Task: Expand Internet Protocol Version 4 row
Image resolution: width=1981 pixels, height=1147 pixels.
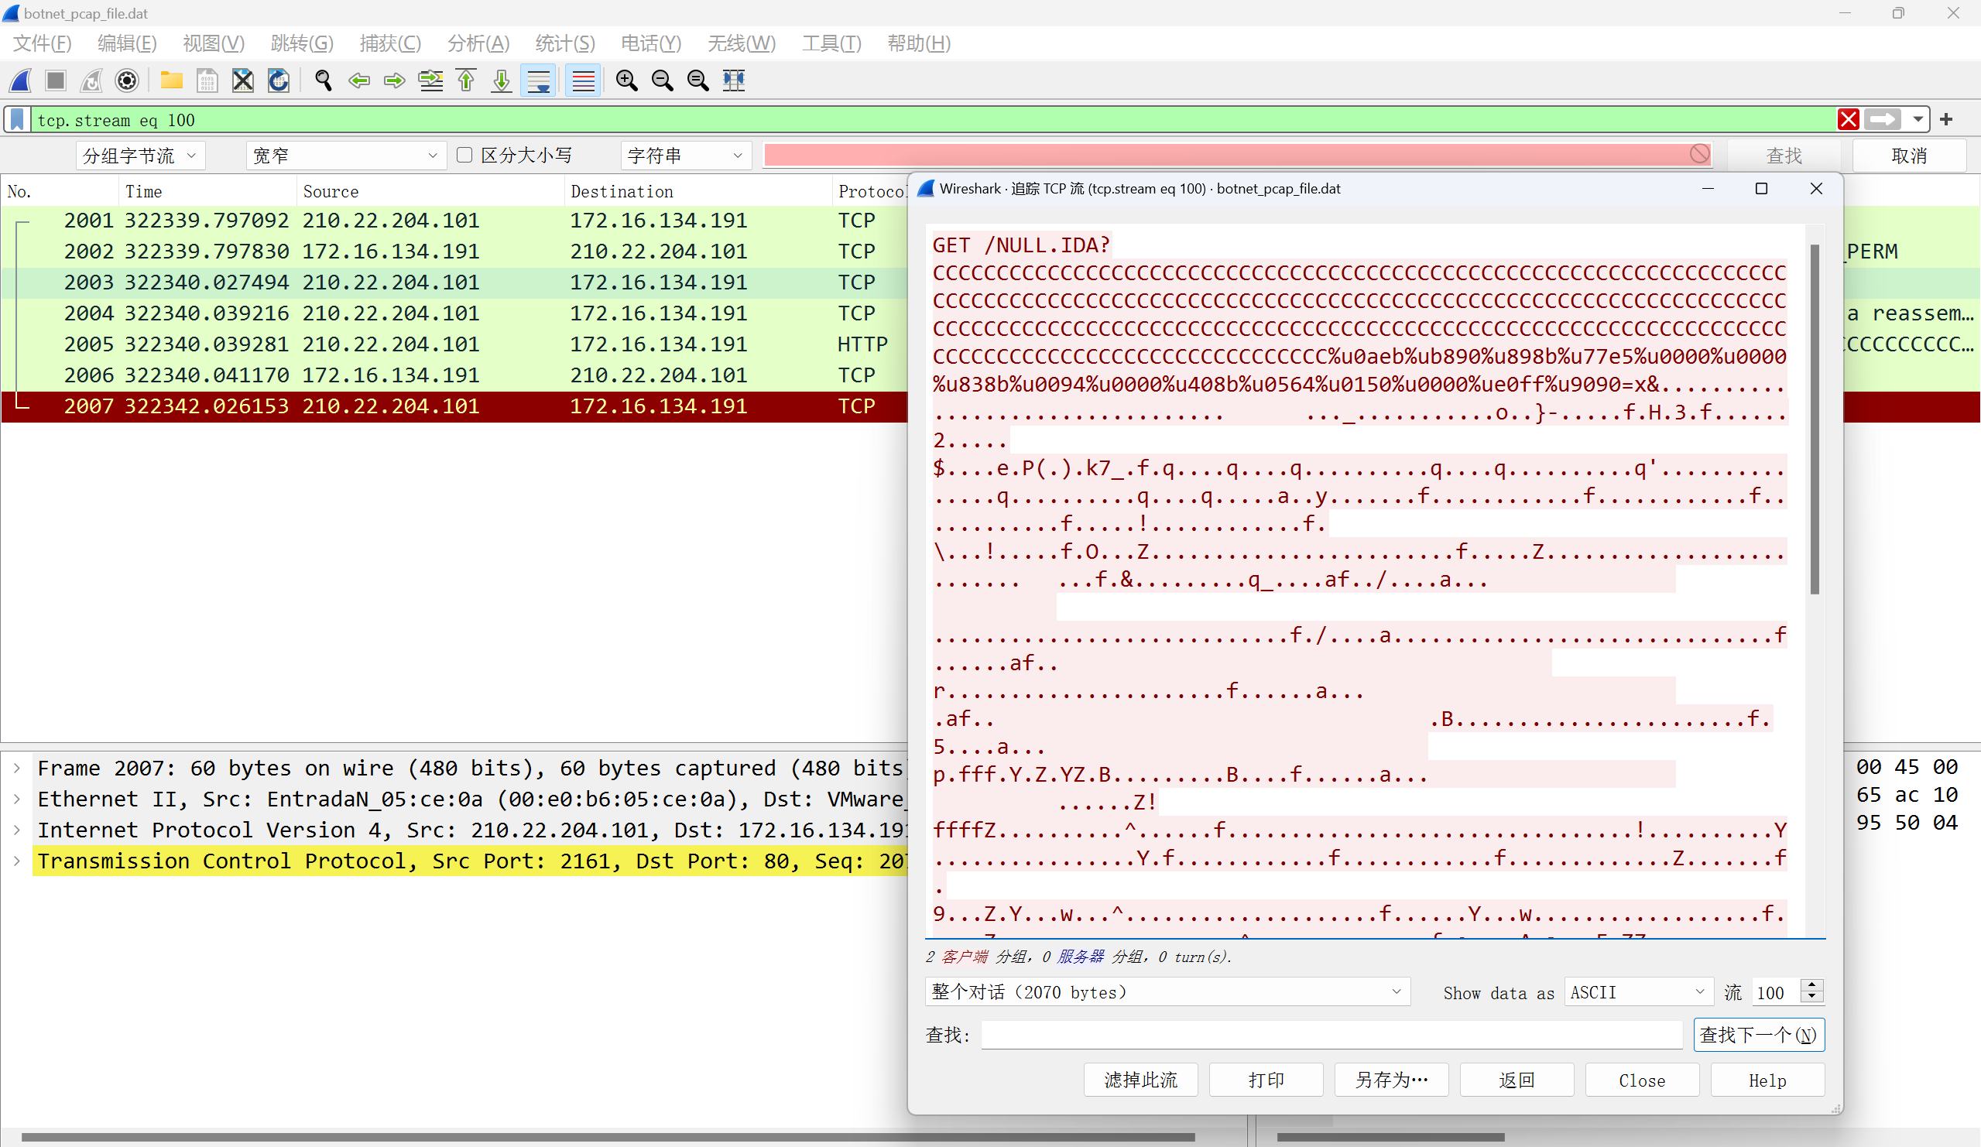Action: pos(16,830)
